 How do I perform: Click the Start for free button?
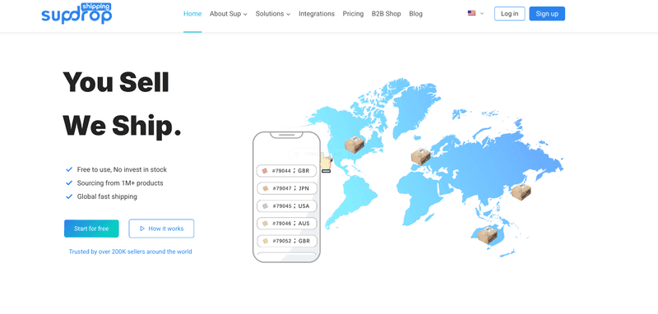point(91,229)
